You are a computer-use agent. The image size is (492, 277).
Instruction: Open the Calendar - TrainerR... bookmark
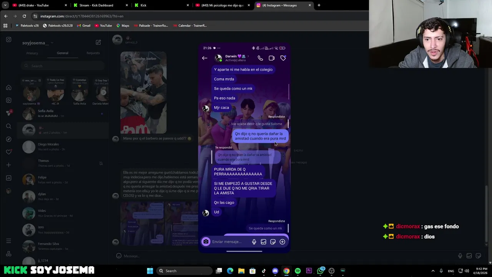(x=190, y=25)
